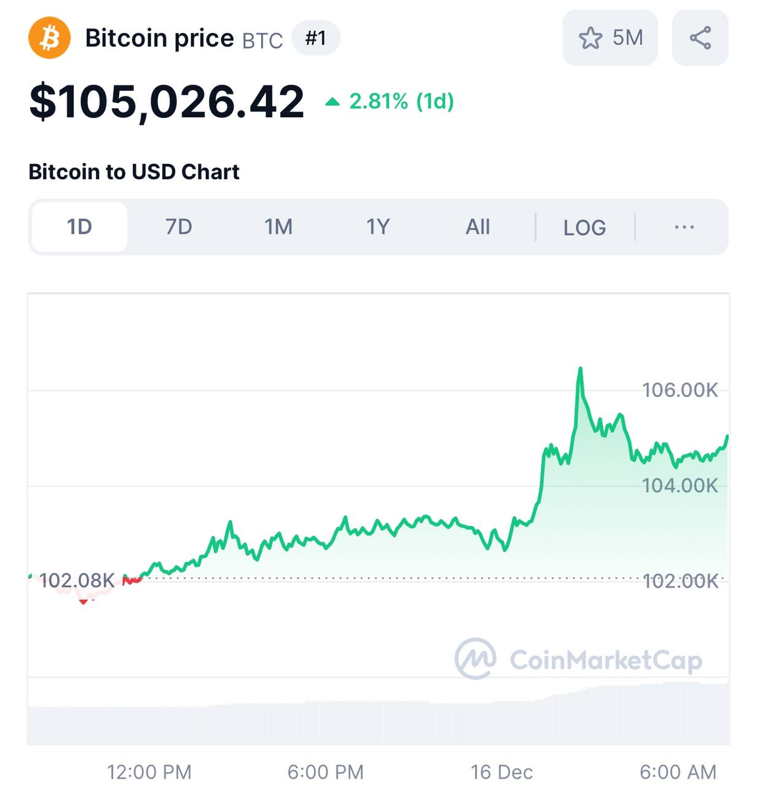Display the All-time price chart
This screenshot has height=786, width=757.
click(477, 227)
